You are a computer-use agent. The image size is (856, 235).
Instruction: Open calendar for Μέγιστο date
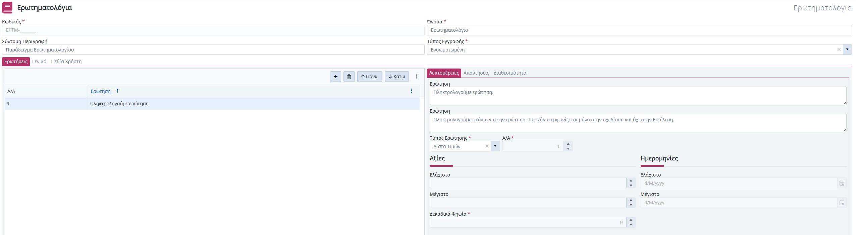[842, 203]
